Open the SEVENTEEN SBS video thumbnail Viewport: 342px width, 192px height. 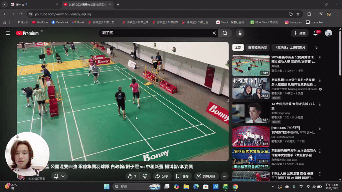click(x=251, y=136)
